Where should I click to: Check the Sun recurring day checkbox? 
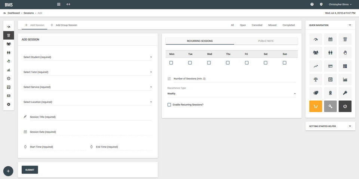(284, 63)
